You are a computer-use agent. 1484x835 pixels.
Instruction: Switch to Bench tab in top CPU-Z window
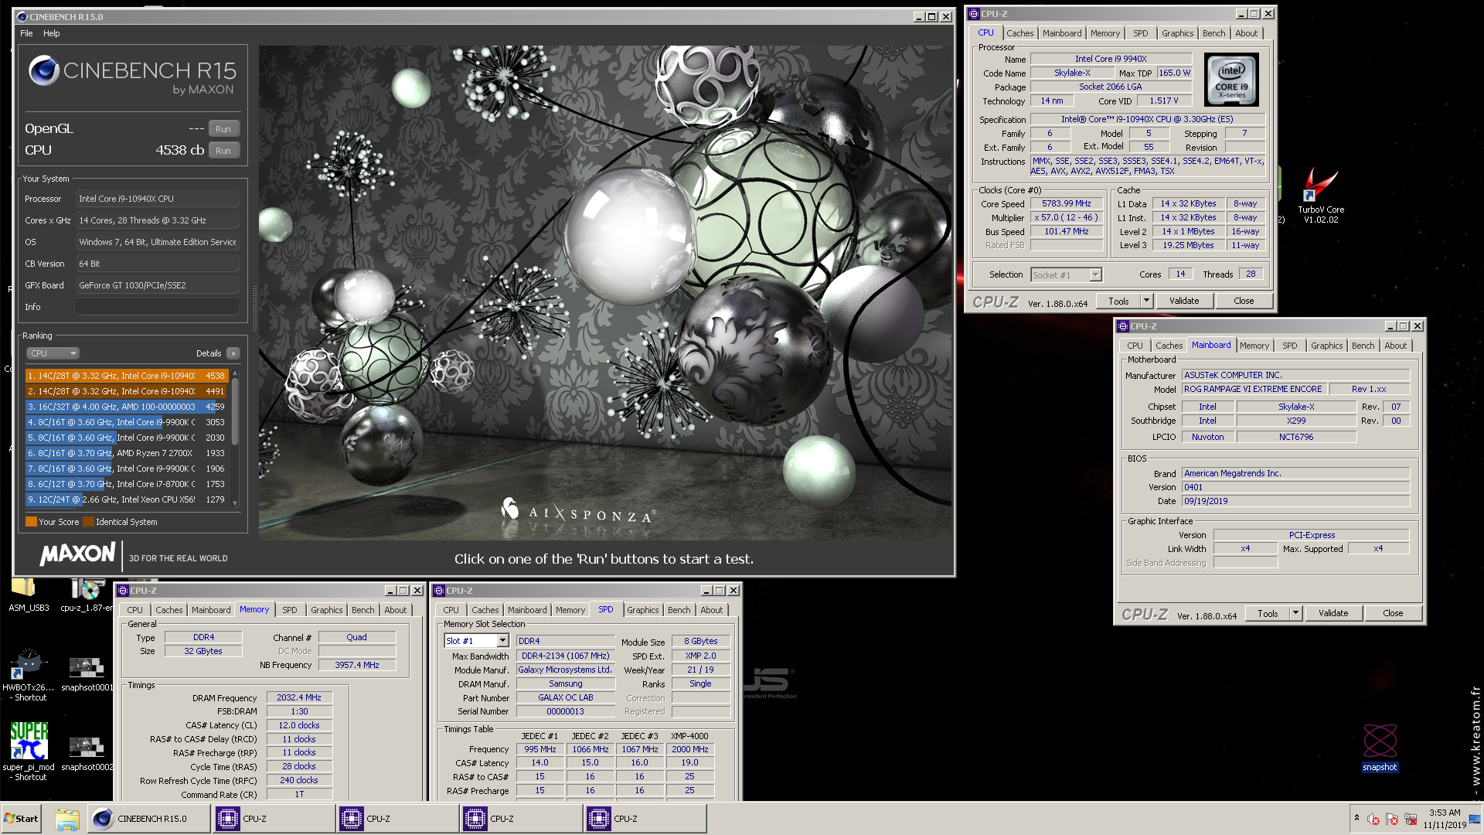[x=1213, y=33]
